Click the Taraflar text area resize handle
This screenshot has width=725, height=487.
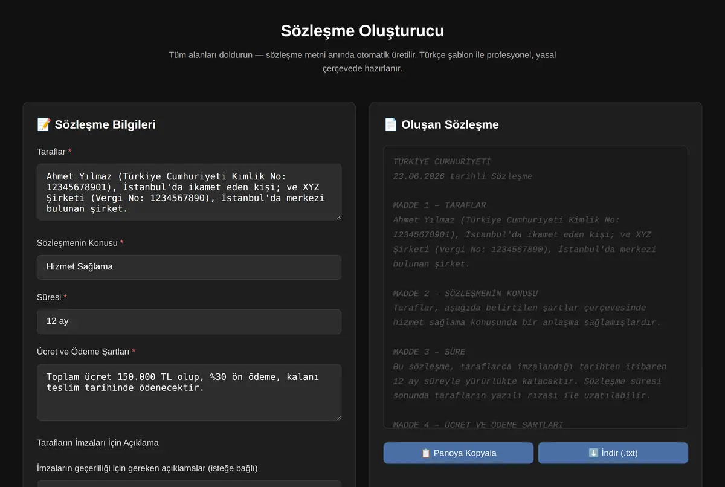pos(338,217)
